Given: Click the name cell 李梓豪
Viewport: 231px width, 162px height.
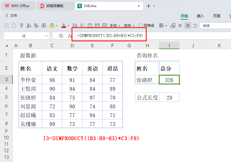Looking at the screenshot, I should pos(30,80).
